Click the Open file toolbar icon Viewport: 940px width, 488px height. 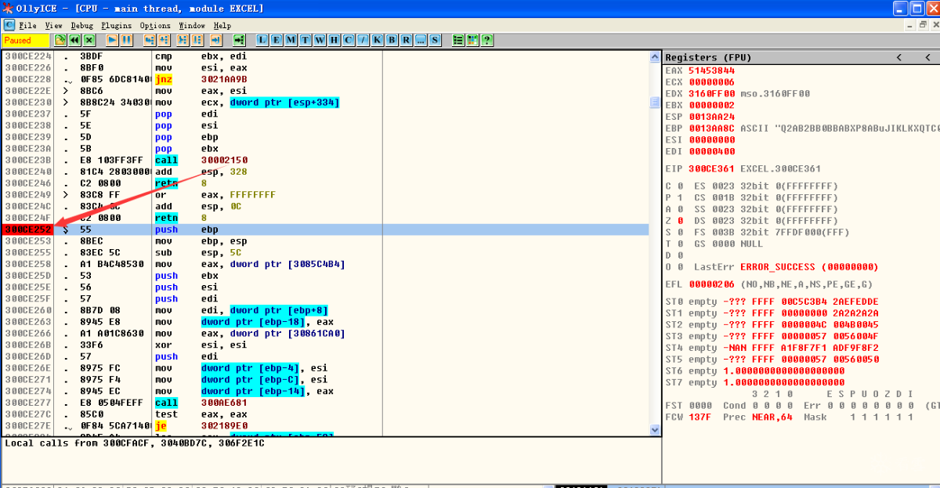pyautogui.click(x=60, y=40)
